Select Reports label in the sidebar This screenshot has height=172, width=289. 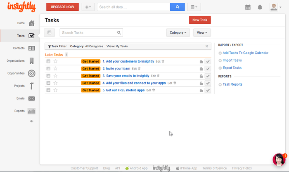click(x=19, y=111)
